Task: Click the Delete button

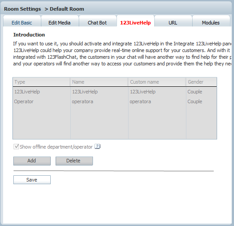Action: click(74, 161)
